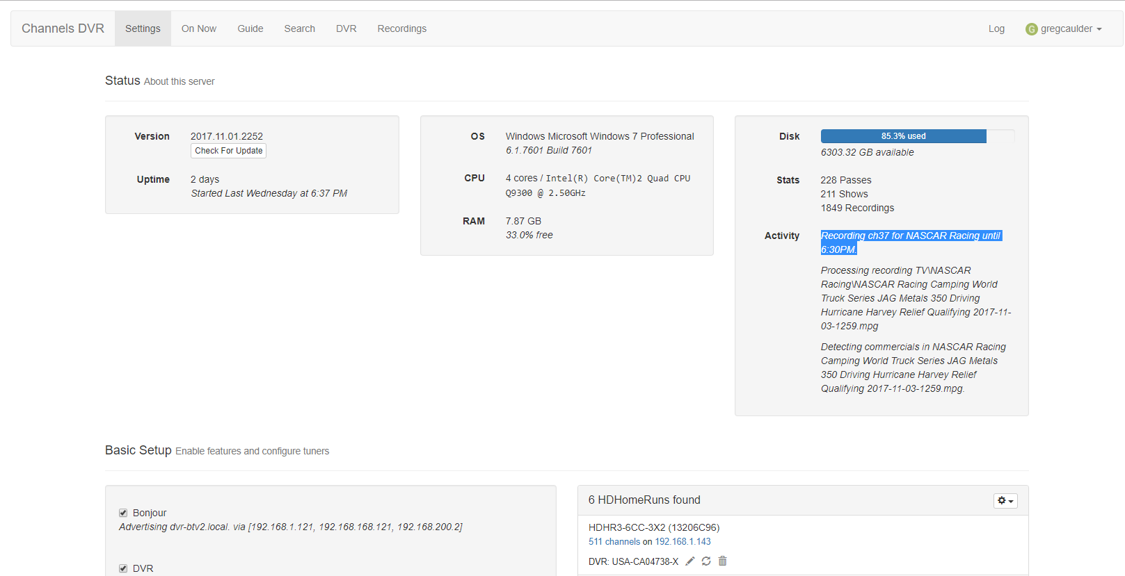Viewport: 1125px width, 576px height.
Task: Toggle the Bonjour checkbox
Action: [123, 513]
